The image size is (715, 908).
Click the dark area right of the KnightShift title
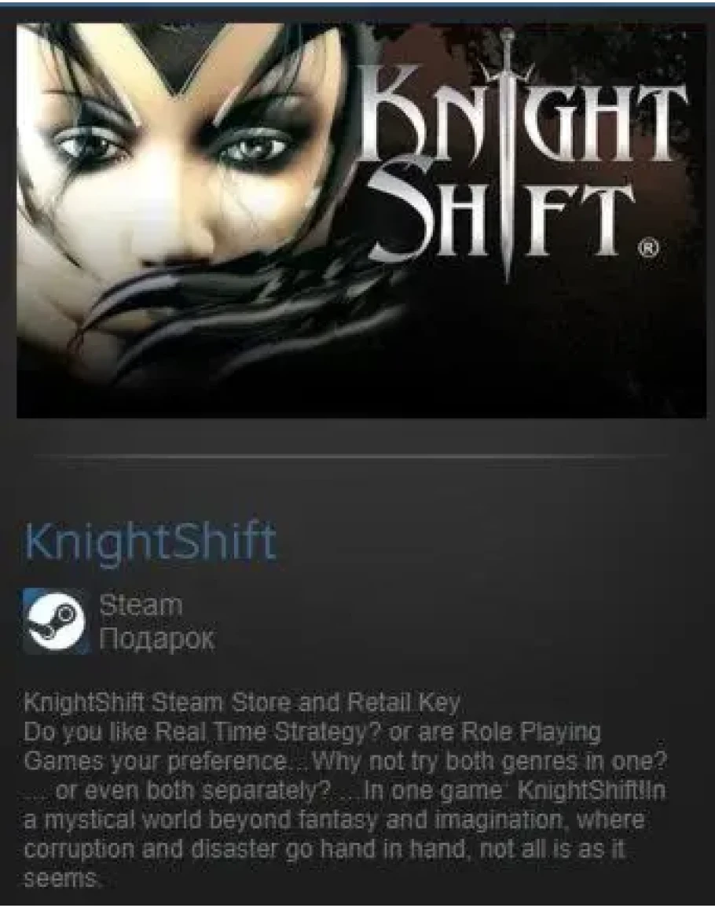[492, 542]
